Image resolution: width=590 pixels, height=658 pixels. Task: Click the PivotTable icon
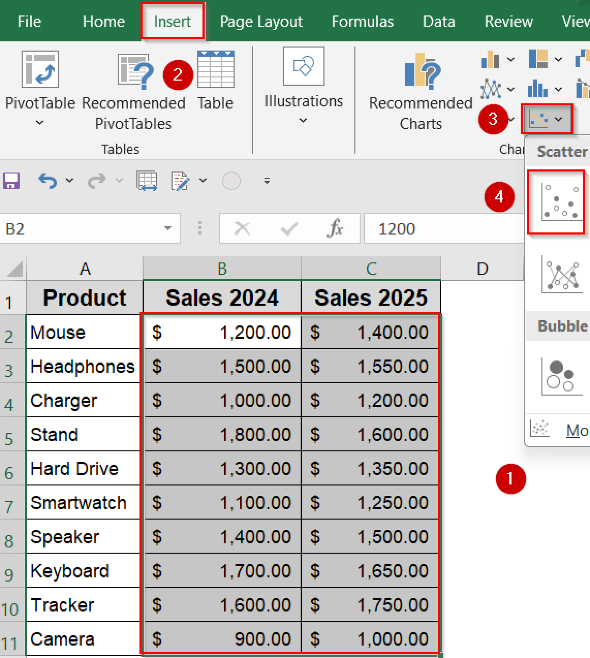click(x=40, y=69)
